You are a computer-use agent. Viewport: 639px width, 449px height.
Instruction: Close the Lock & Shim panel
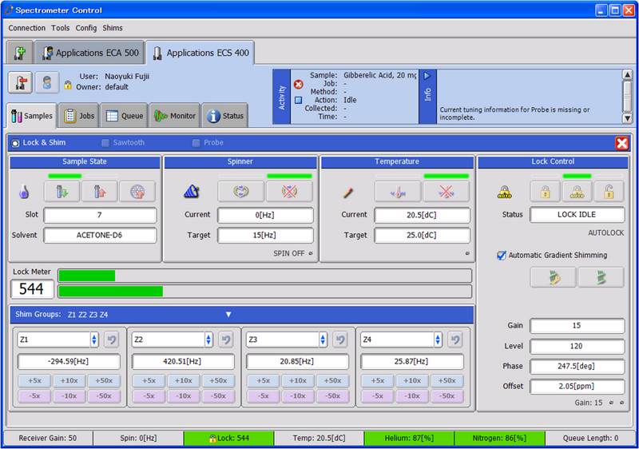[x=622, y=143]
